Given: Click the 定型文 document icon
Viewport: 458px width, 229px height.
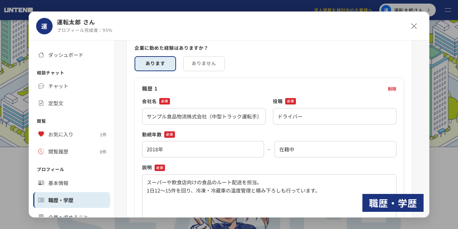Looking at the screenshot, I should [41, 103].
